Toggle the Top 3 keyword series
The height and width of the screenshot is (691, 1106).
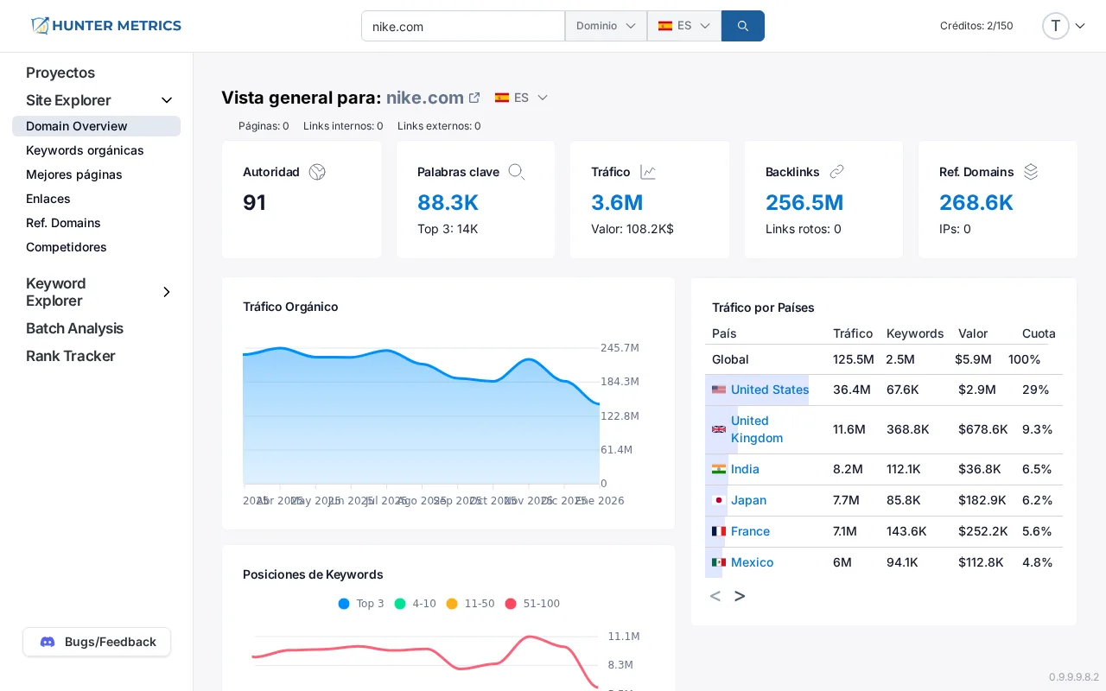[361, 604]
